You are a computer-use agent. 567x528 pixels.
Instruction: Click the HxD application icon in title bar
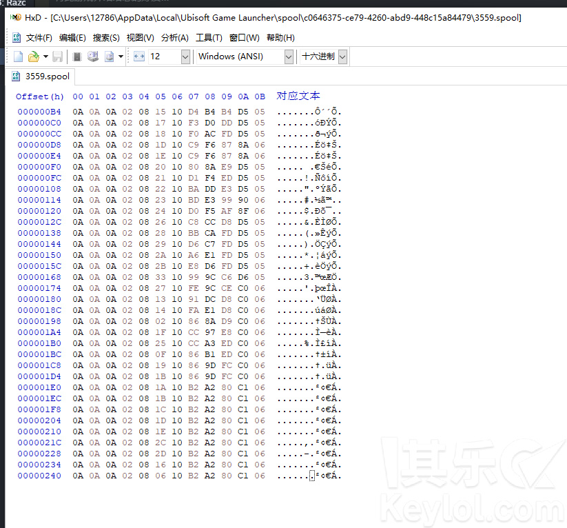(x=16, y=17)
